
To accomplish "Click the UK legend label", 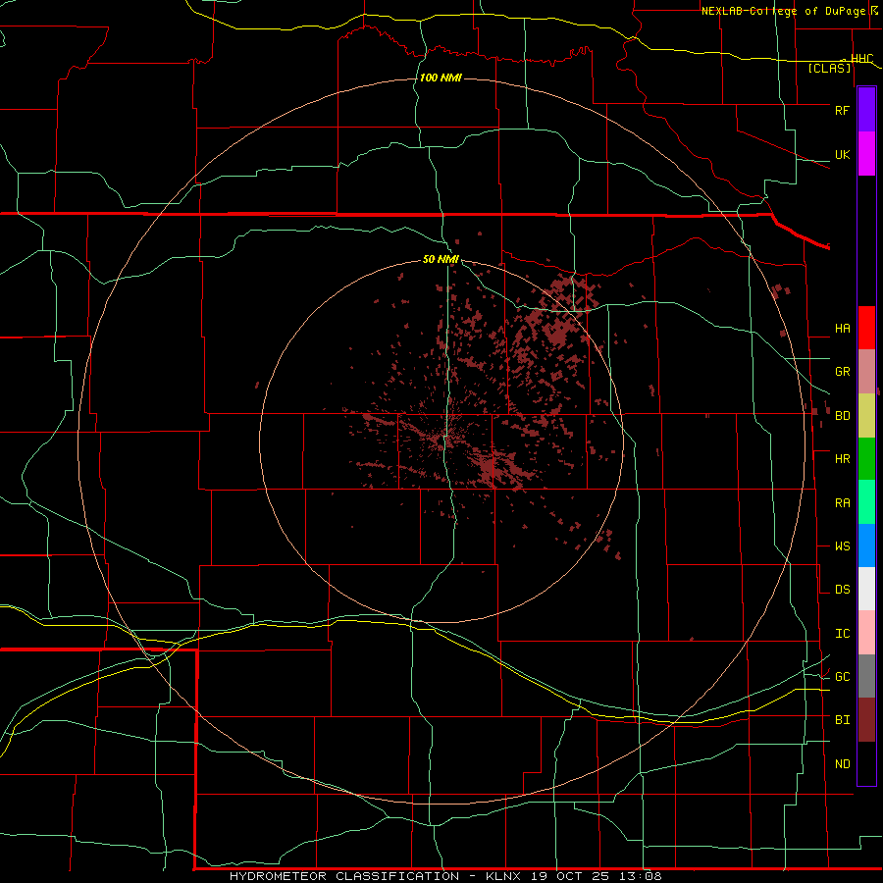I will point(842,154).
